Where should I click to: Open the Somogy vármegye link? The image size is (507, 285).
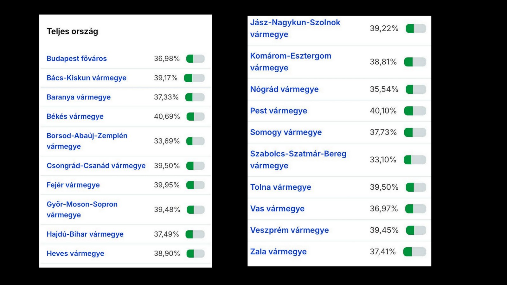[286, 132]
